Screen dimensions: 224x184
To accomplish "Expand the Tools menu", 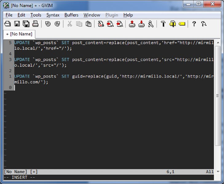I will coord(36,15).
